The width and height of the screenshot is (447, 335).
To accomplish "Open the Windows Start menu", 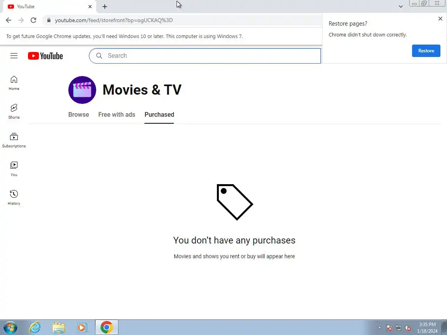I will pos(10,328).
